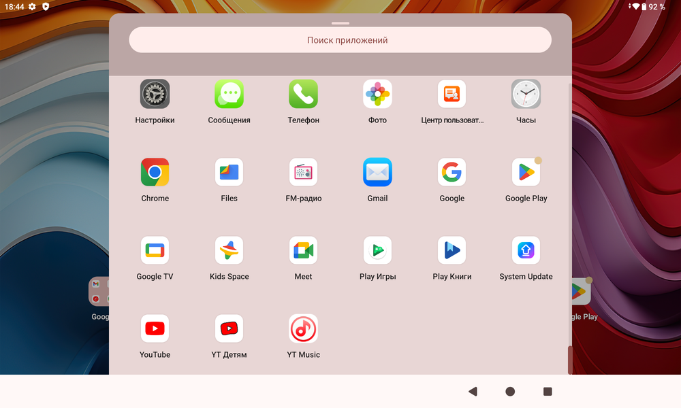
Task: Launch the FM-радио app
Action: (x=303, y=172)
